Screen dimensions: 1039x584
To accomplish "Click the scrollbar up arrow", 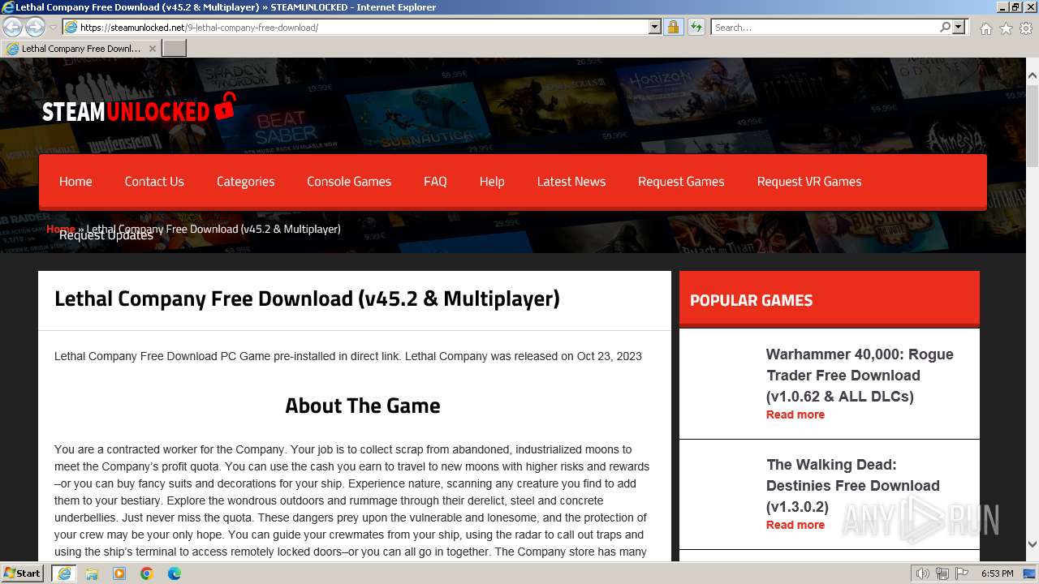I will tap(1032, 76).
